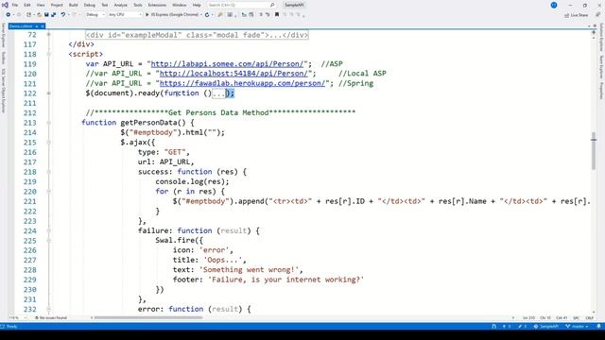Click the Visual Studio logo icon
This screenshot has width=605, height=340.
coord(5,5)
